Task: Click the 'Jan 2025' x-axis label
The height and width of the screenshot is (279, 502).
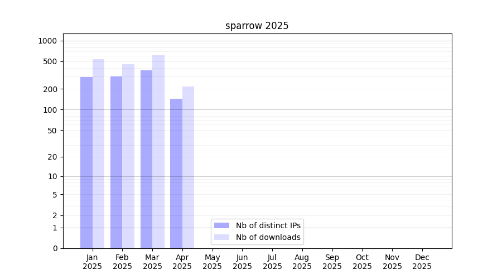Action: pyautogui.click(x=92, y=262)
